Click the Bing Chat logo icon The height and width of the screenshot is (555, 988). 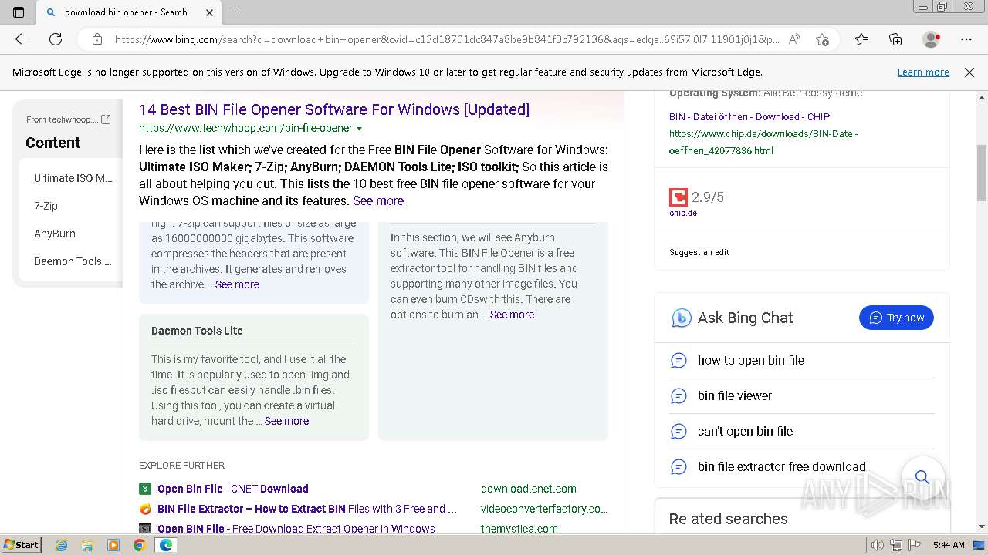click(681, 318)
